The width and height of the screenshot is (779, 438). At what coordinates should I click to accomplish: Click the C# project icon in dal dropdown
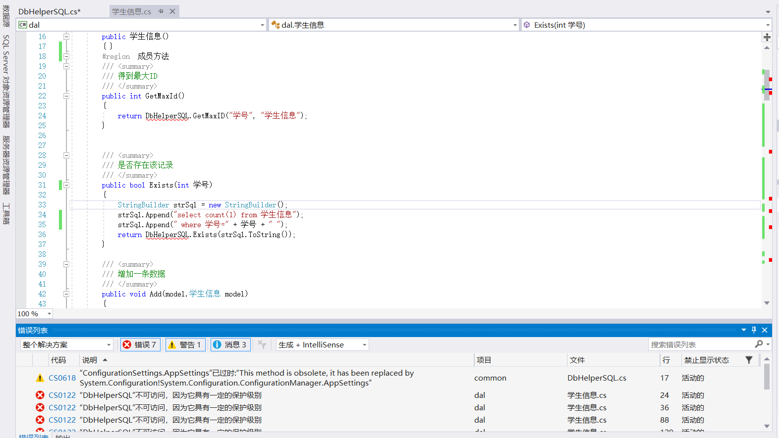pyautogui.click(x=23, y=25)
